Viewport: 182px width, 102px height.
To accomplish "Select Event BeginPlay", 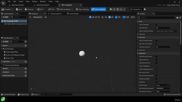I will [x=11, y=52].
